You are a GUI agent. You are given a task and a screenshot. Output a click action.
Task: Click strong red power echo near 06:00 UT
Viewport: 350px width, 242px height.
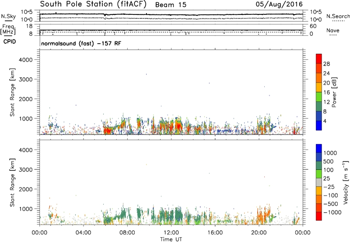pyautogui.click(x=108, y=131)
